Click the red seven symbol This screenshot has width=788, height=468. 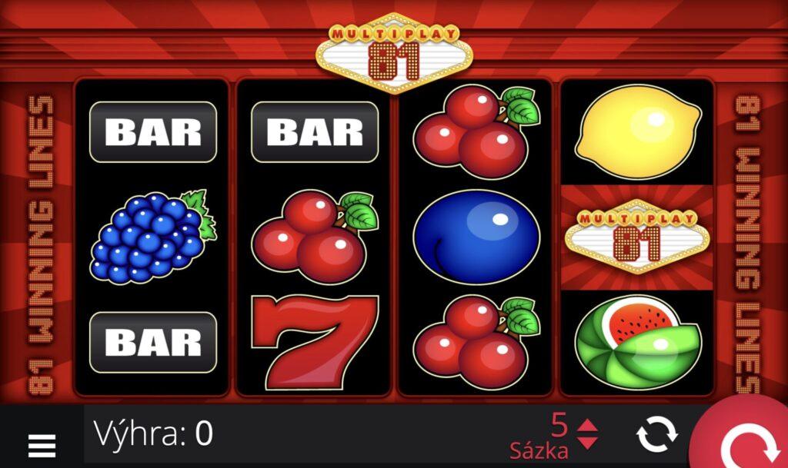click(x=315, y=342)
